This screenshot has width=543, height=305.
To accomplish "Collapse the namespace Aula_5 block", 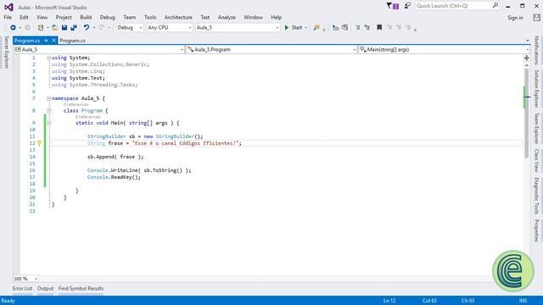I will click(49, 98).
